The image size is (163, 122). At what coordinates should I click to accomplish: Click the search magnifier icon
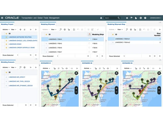click(118, 18)
